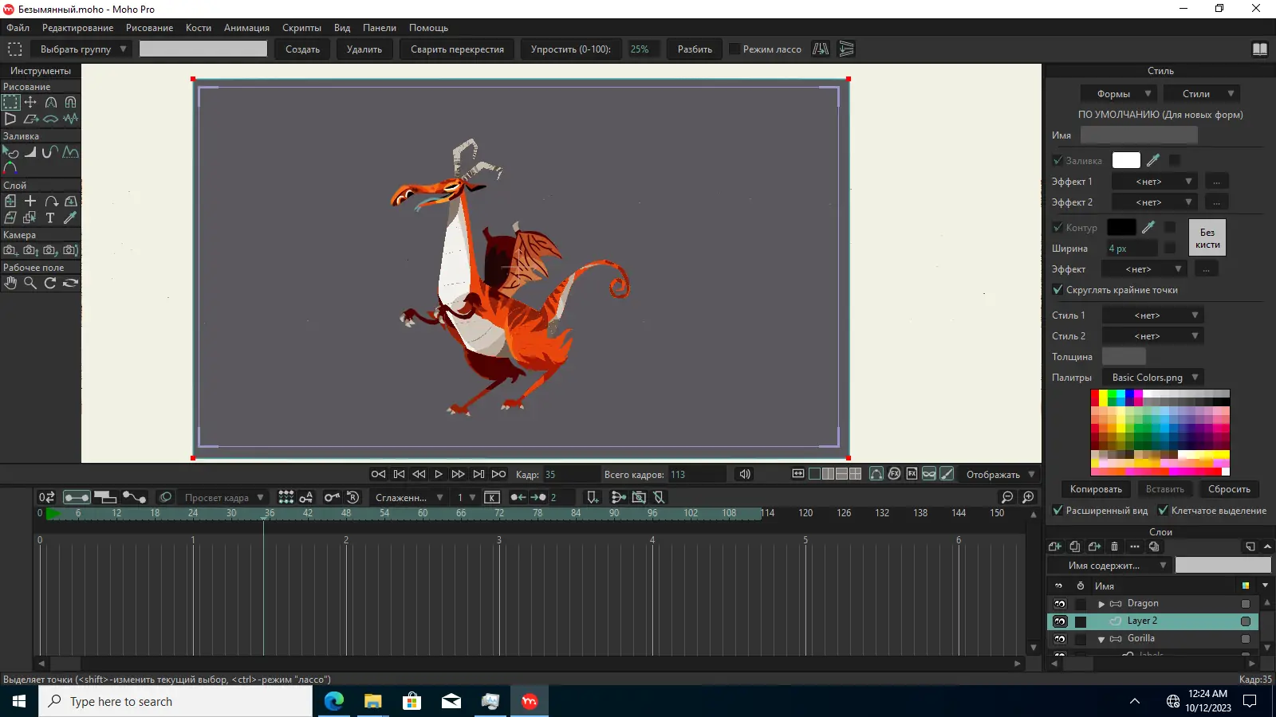The width and height of the screenshot is (1276, 717).
Task: Delete layer using the trash icon
Action: coord(1114,547)
